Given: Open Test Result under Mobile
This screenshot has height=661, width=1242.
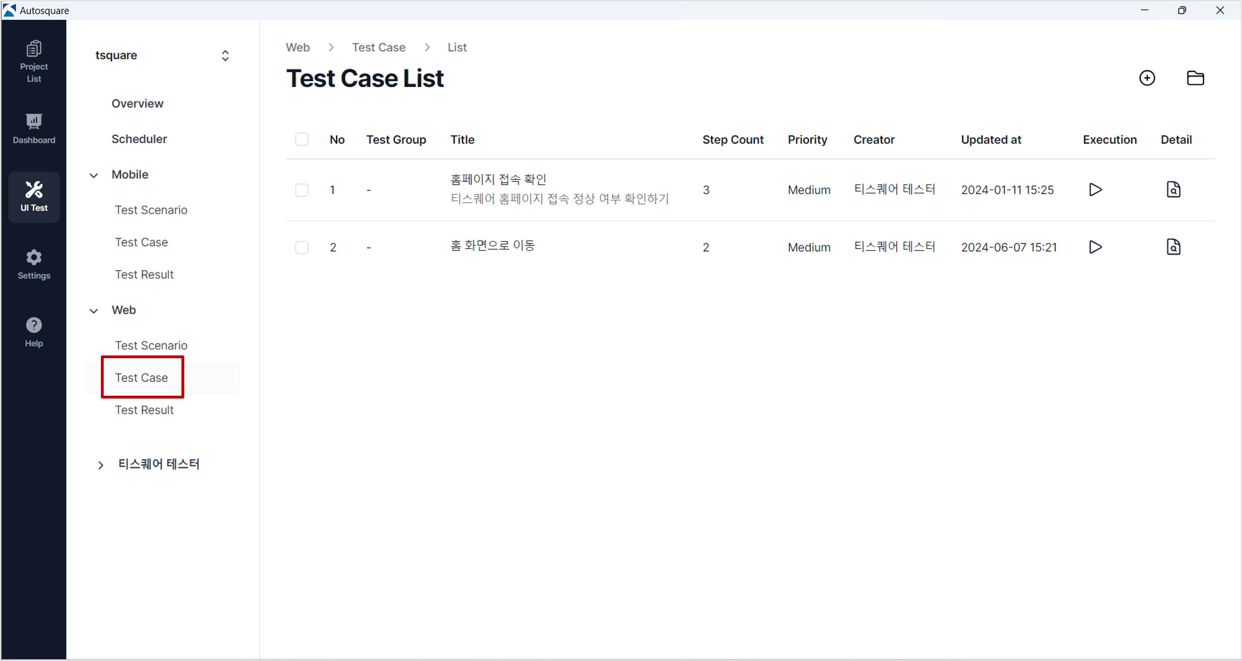Looking at the screenshot, I should 144,275.
